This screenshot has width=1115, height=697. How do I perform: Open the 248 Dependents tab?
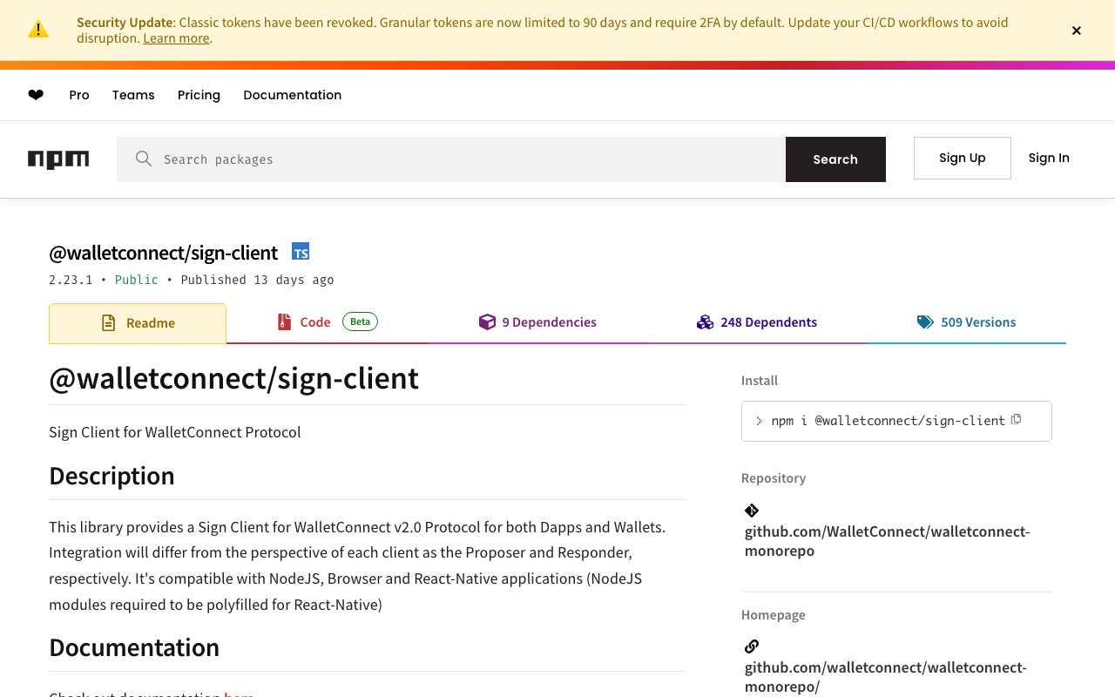pos(757,322)
